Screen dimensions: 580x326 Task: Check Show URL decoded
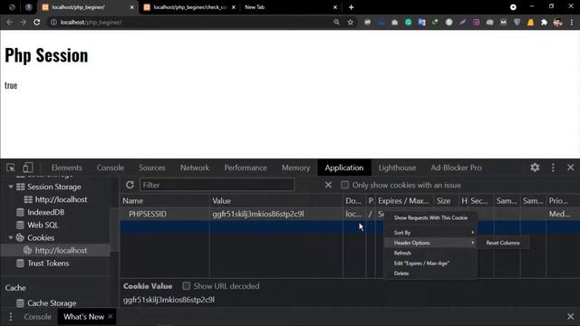click(x=187, y=286)
